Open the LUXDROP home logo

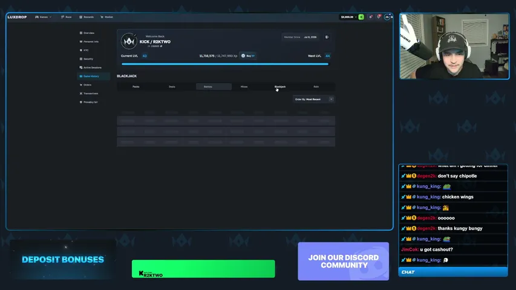[x=17, y=17]
